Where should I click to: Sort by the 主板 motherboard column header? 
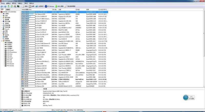(67, 9)
